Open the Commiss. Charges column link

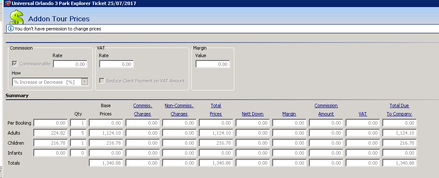pyautogui.click(x=143, y=110)
